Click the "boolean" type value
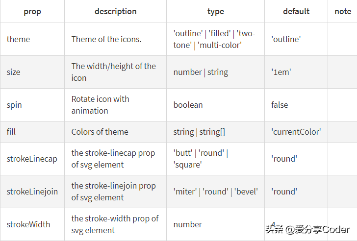 188,105
